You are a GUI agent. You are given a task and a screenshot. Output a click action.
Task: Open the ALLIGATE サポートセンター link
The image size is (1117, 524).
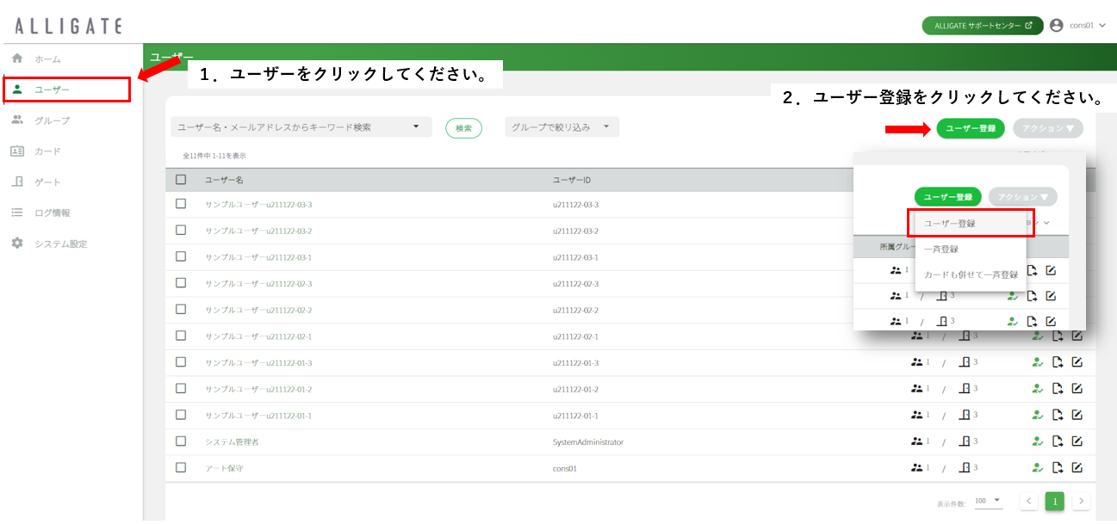click(983, 26)
